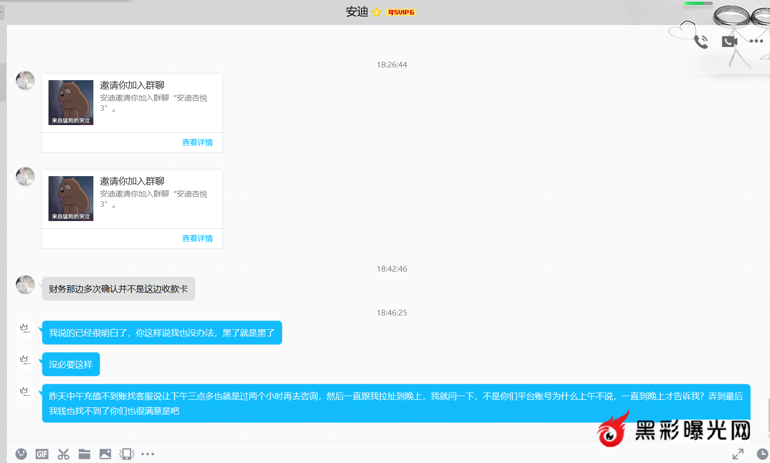Open the send file folder icon
Viewport: 770px width, 463px height.
click(x=84, y=454)
